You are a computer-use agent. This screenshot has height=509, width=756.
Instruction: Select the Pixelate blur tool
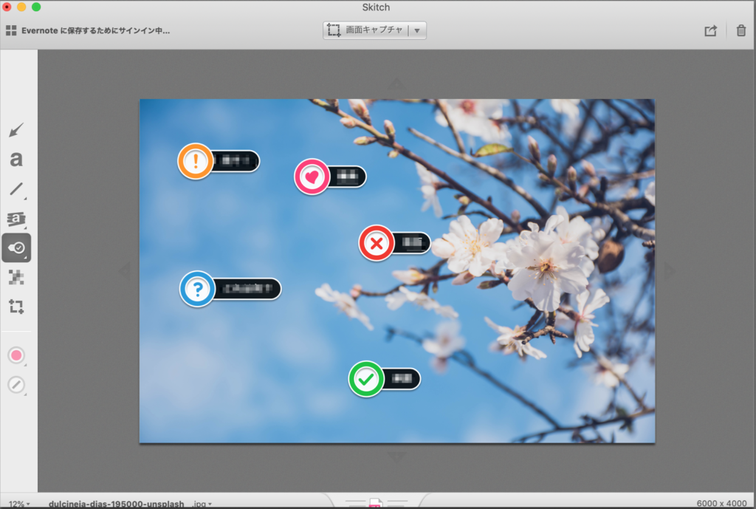coord(16,277)
